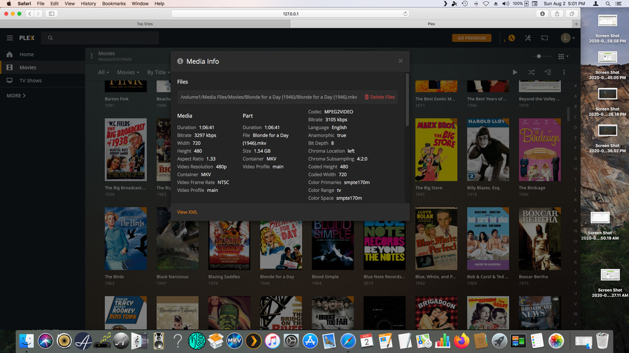Open the View menu

pos(69,3)
